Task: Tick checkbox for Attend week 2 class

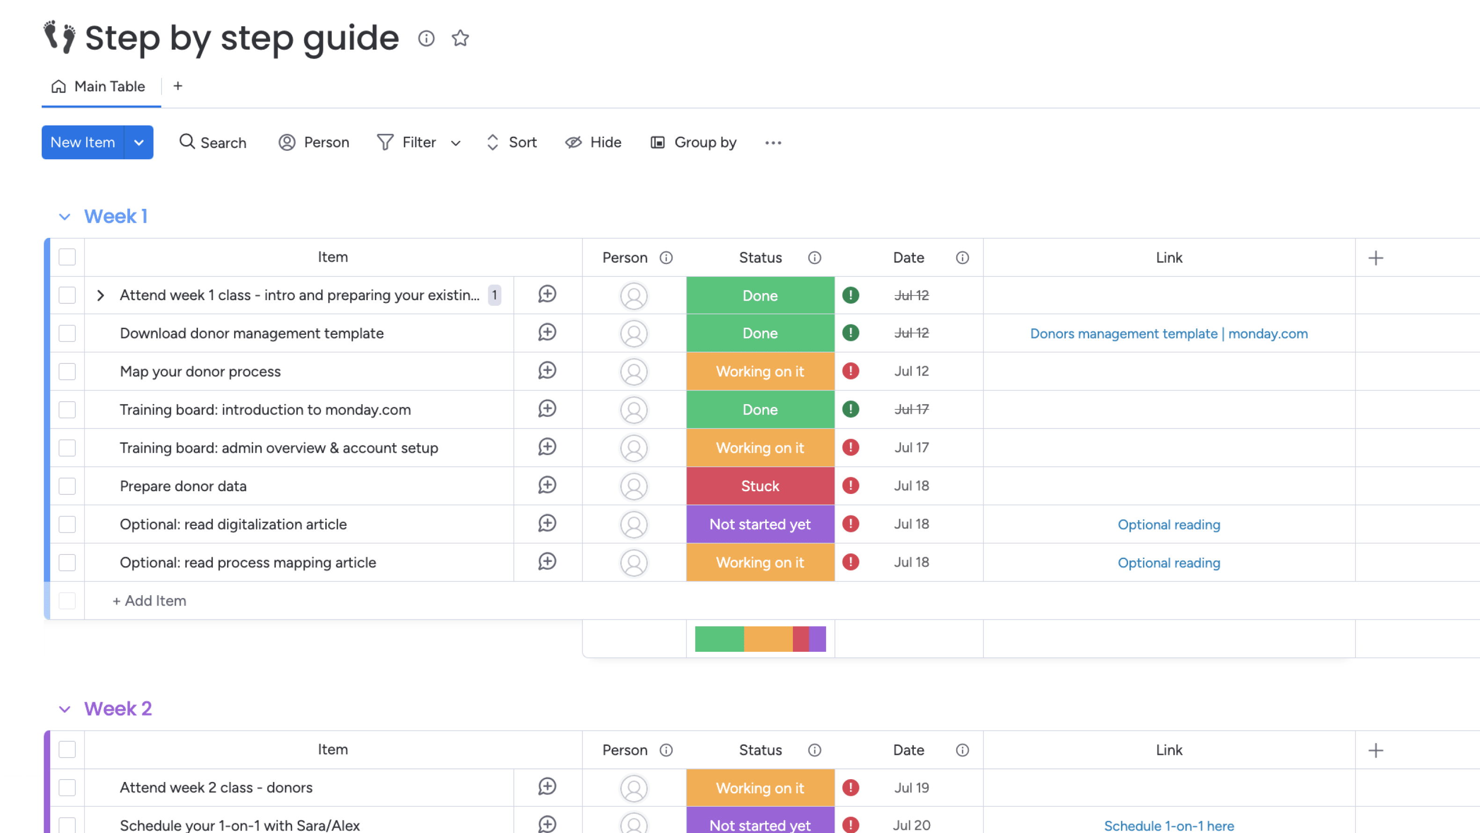Action: pyautogui.click(x=67, y=787)
